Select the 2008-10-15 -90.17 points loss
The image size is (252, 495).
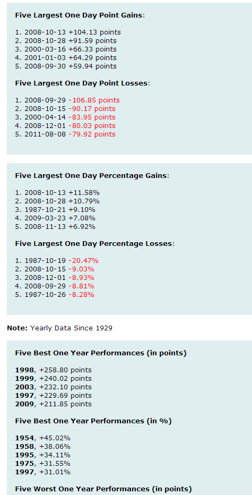pos(65,108)
